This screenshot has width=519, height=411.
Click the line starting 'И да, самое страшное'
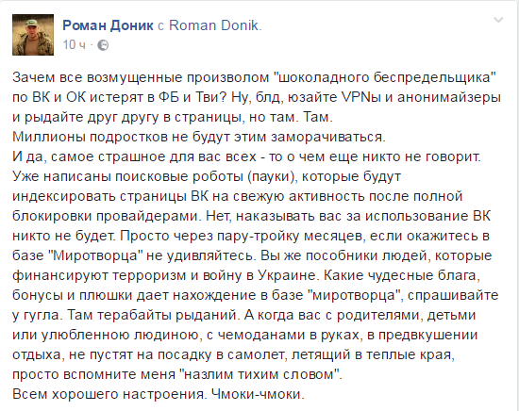(246, 156)
